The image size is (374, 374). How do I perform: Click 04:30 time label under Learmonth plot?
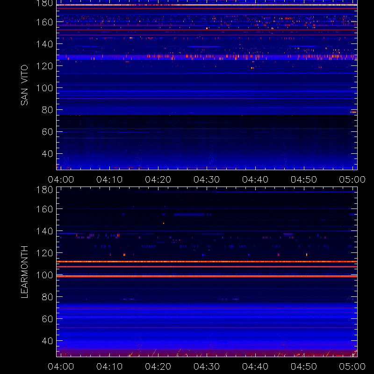(x=207, y=367)
